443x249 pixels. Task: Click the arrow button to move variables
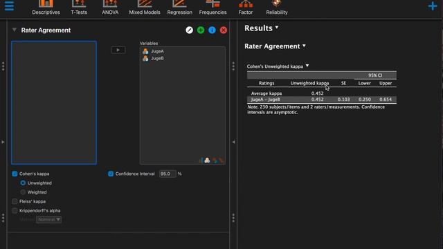click(118, 50)
